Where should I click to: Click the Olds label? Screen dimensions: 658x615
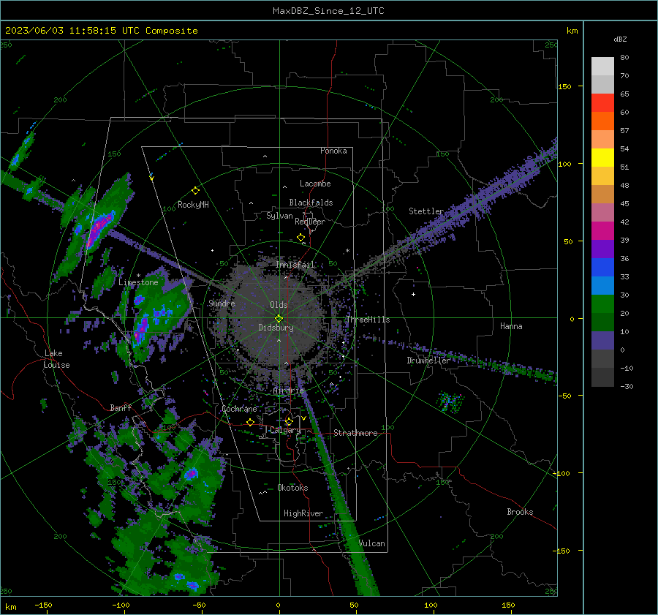coord(279,305)
